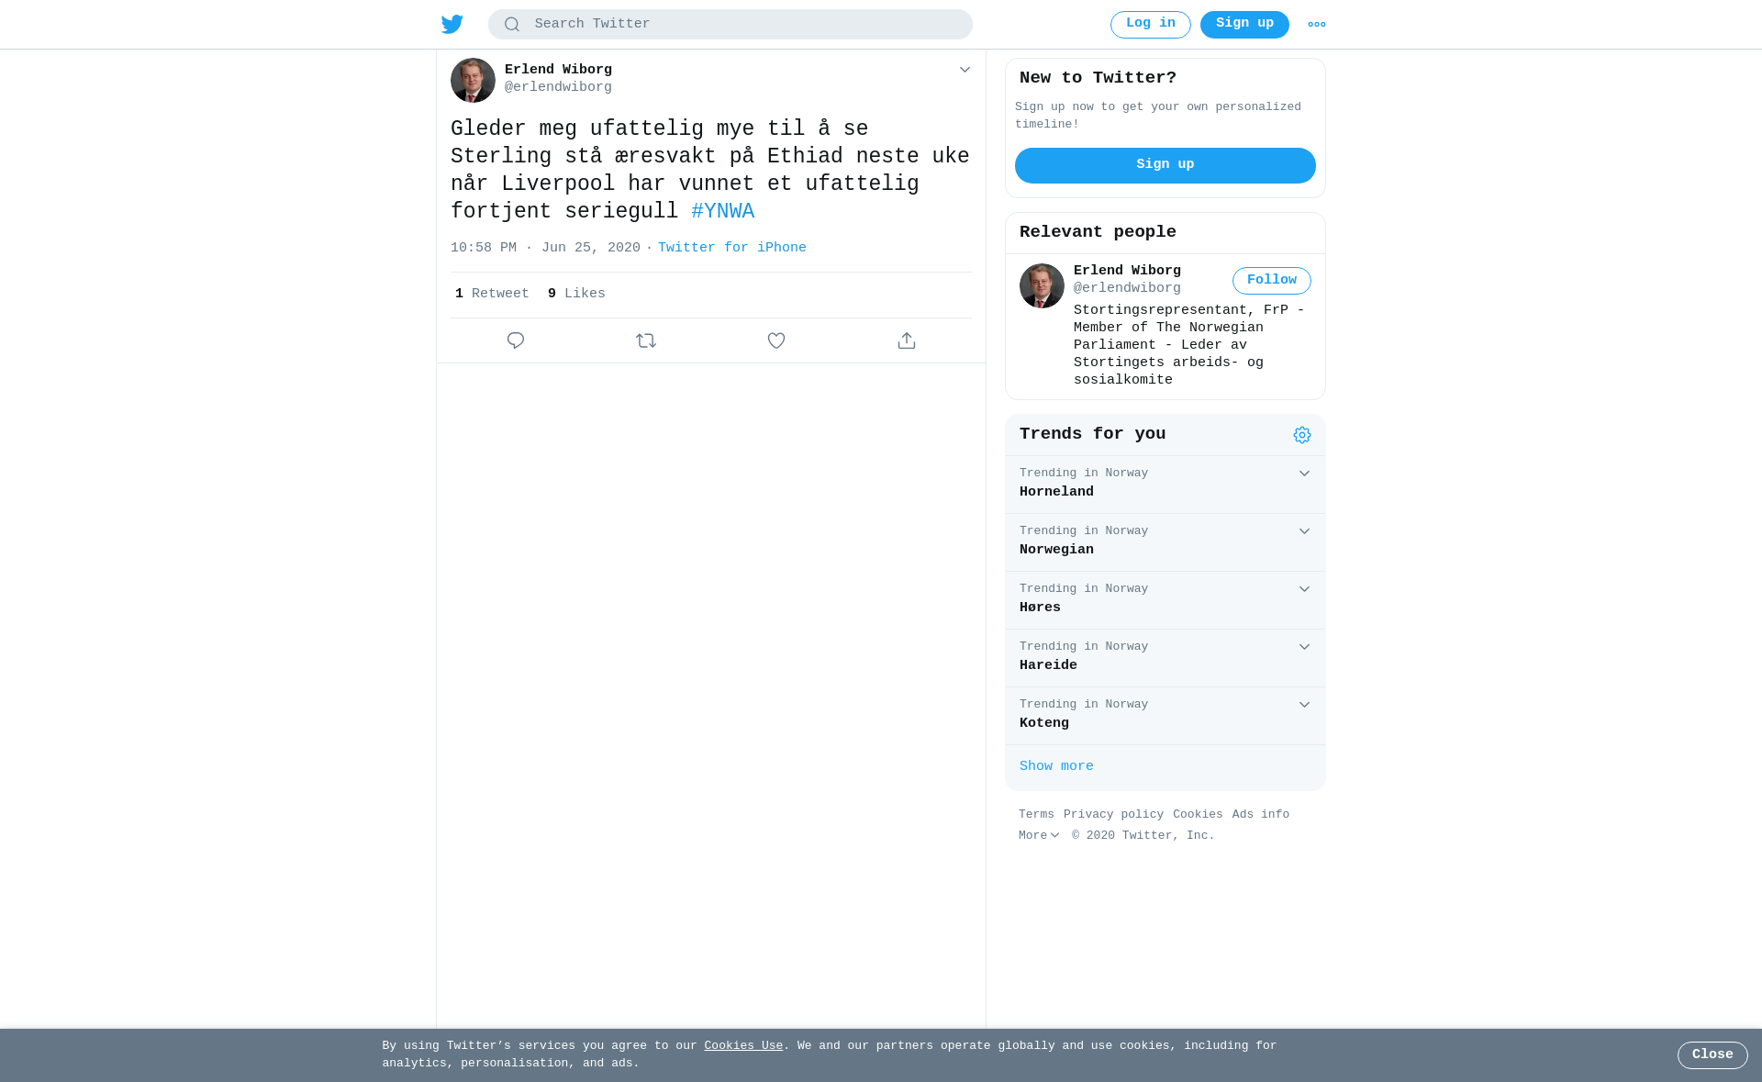The width and height of the screenshot is (1762, 1082).
Task: Open the Privacy policy footer link
Action: tap(1113, 815)
